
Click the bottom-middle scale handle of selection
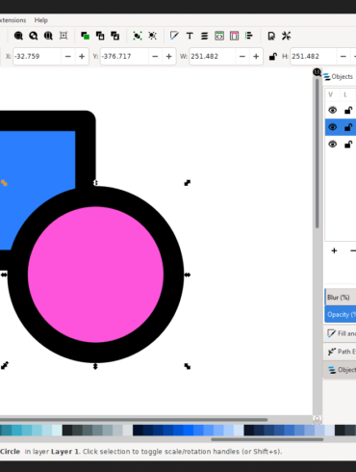pyautogui.click(x=95, y=366)
